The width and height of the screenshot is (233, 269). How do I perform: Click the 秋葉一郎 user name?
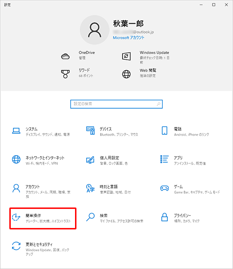(x=128, y=23)
